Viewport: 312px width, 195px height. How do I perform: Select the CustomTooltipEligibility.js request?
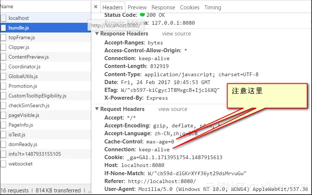click(46, 96)
